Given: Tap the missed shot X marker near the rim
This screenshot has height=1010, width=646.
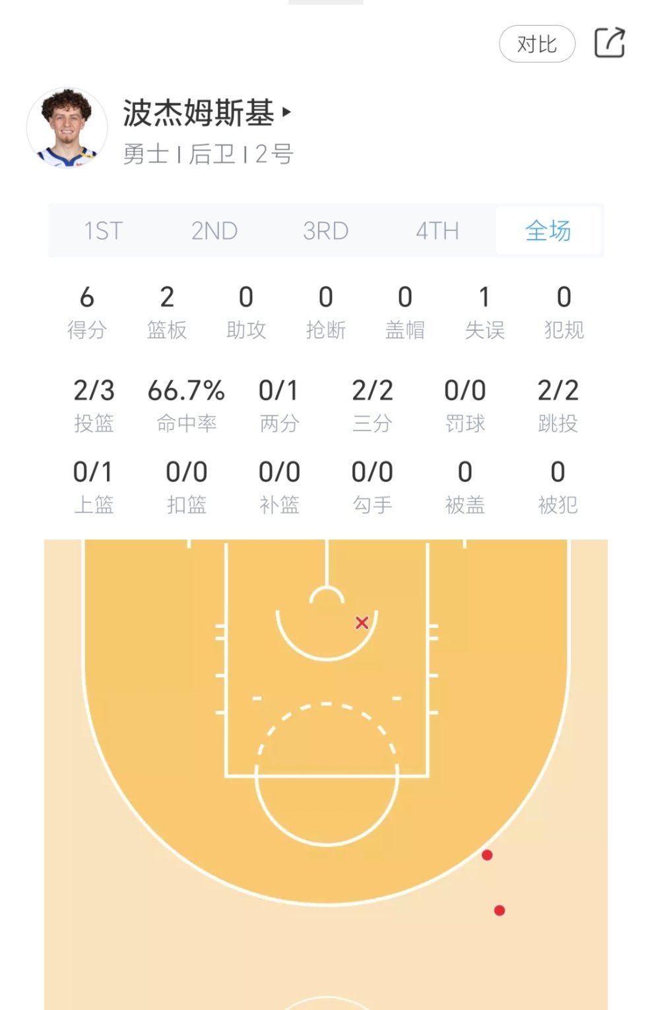Looking at the screenshot, I should tap(362, 623).
